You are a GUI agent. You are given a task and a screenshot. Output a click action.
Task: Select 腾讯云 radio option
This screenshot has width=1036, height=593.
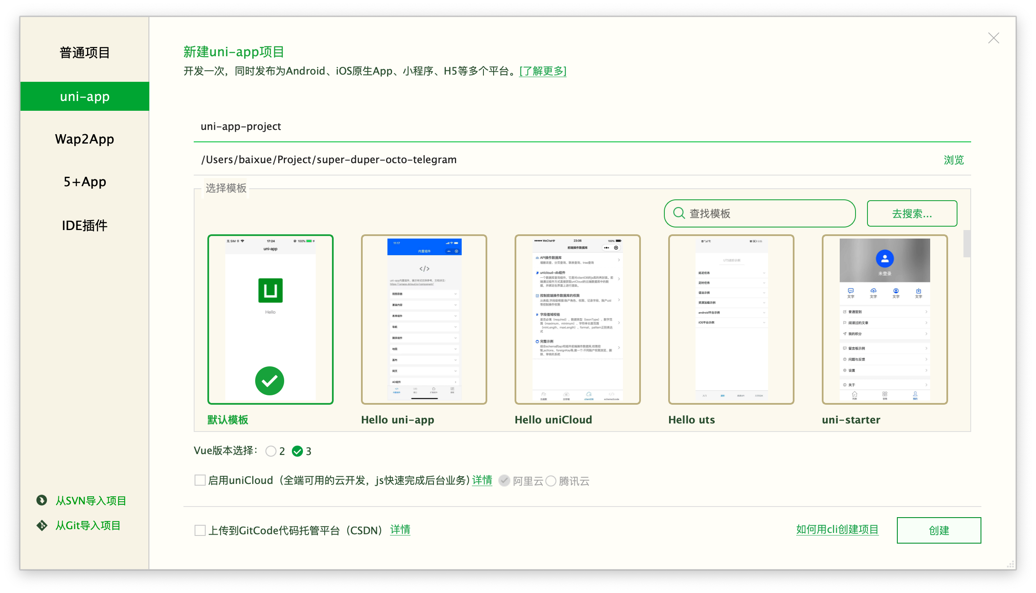pos(551,481)
